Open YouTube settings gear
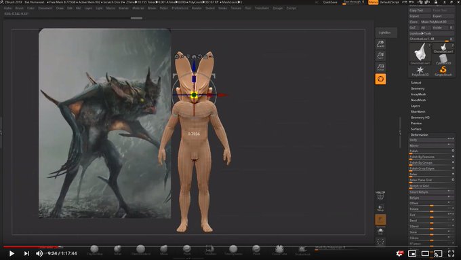This screenshot has width=461, height=260. click(399, 253)
